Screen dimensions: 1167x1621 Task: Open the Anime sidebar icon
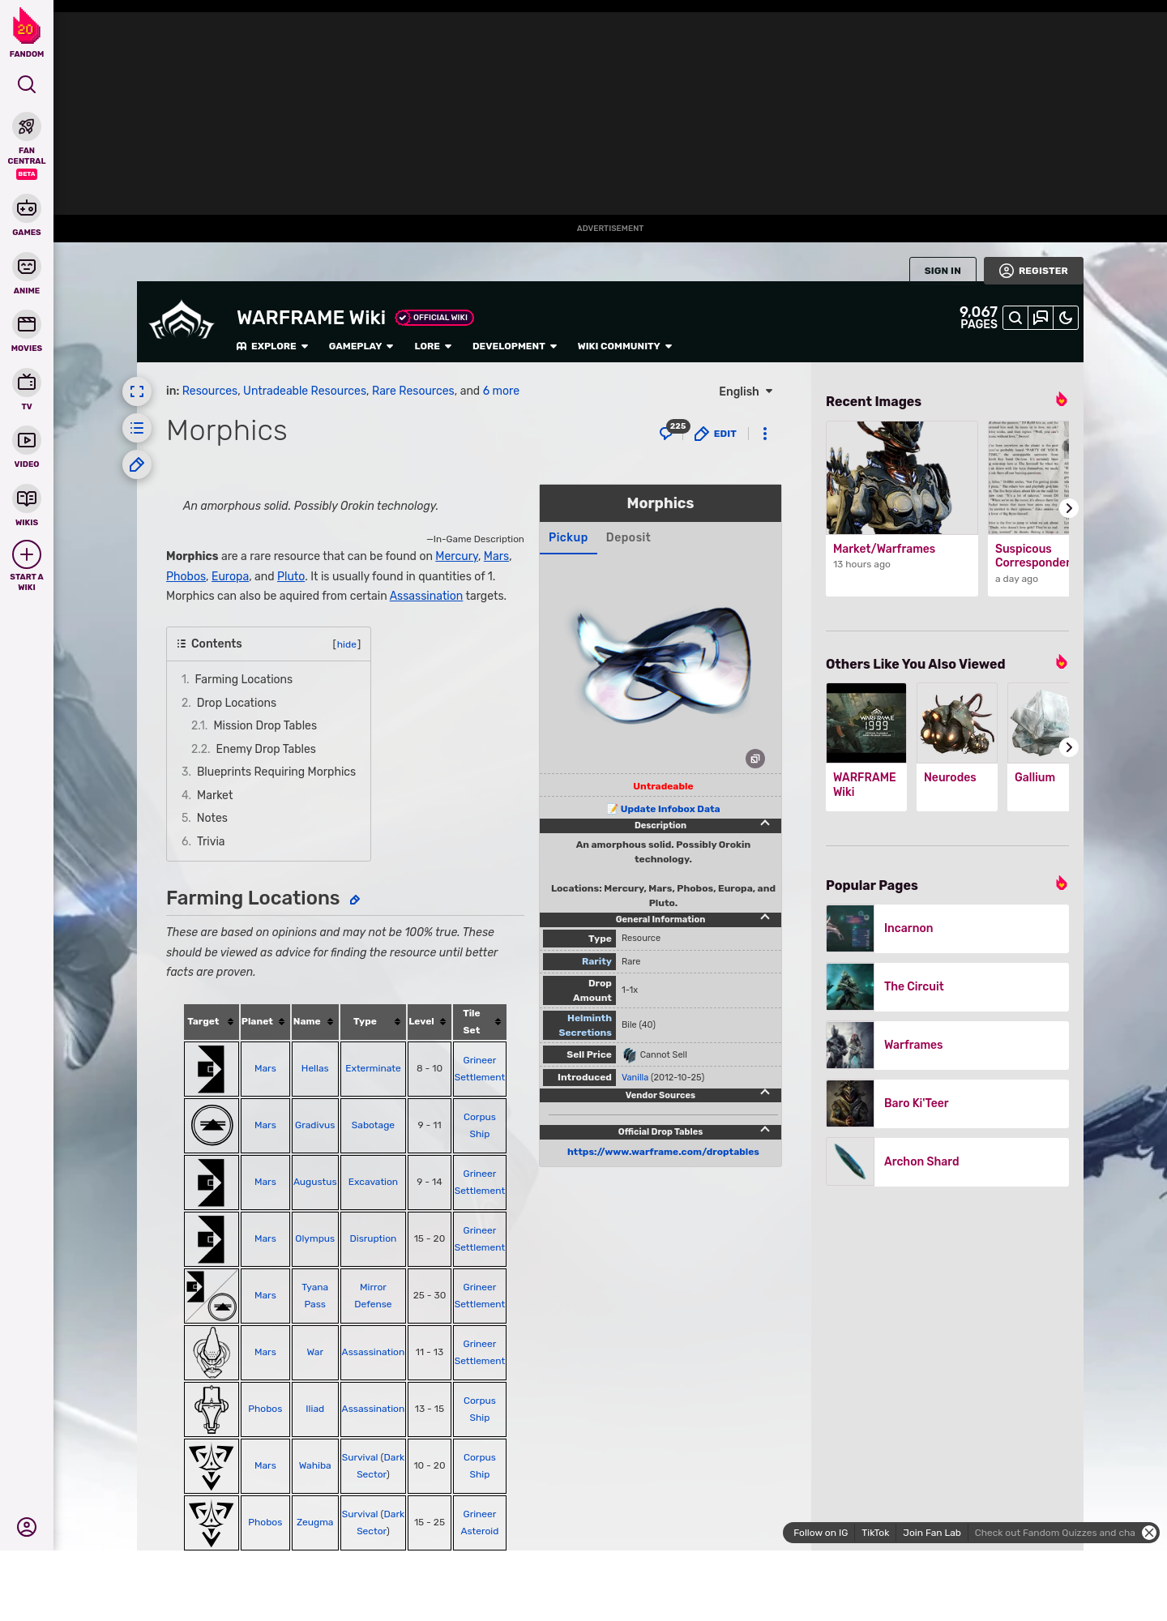click(x=27, y=267)
